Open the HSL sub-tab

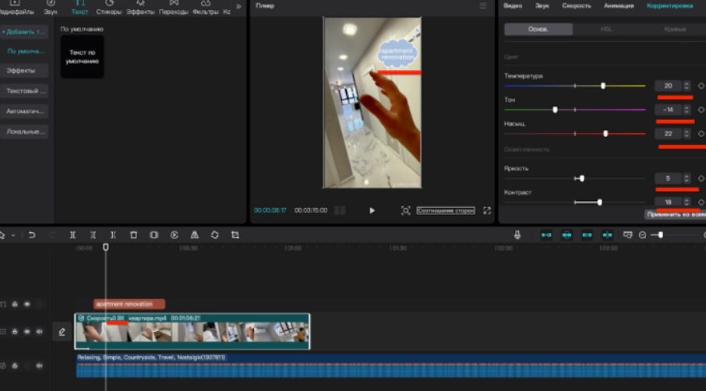click(605, 29)
